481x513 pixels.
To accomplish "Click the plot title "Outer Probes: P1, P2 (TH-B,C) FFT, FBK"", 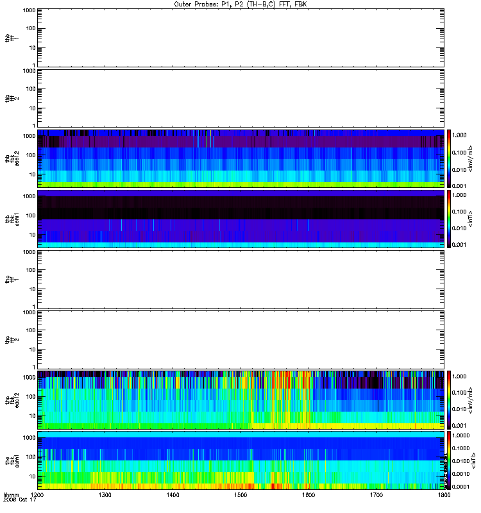I will pyautogui.click(x=240, y=4).
